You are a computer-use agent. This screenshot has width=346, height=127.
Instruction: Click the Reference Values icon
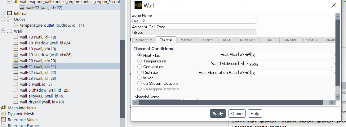[4, 120]
